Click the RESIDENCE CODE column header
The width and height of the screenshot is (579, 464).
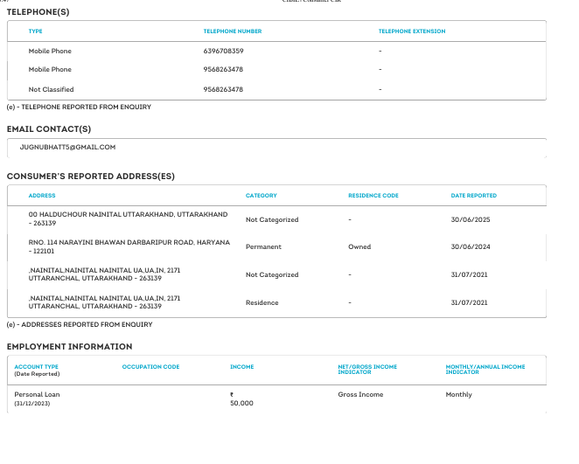[373, 196]
